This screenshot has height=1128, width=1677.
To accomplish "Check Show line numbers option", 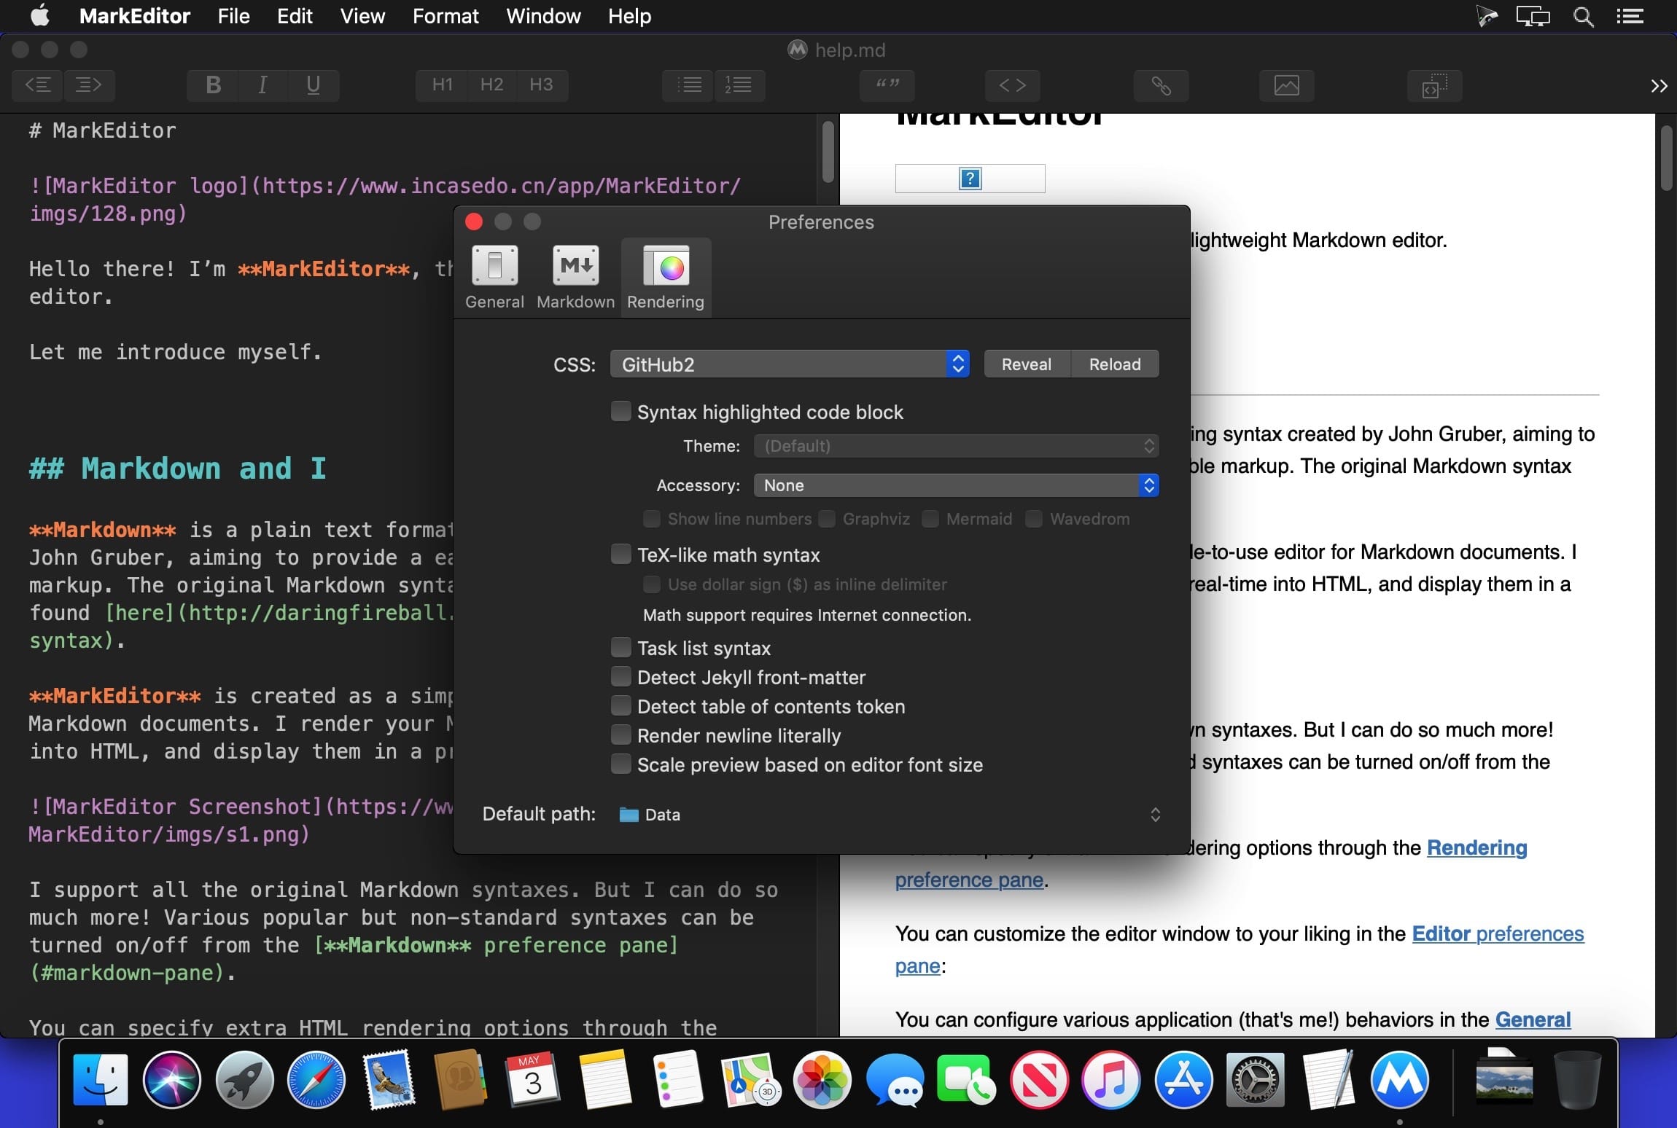I will tap(651, 519).
